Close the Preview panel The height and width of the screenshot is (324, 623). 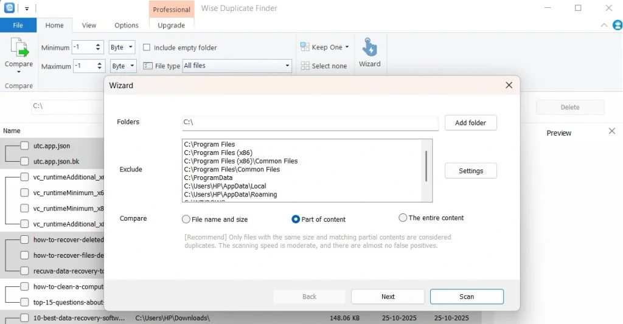tap(612, 131)
